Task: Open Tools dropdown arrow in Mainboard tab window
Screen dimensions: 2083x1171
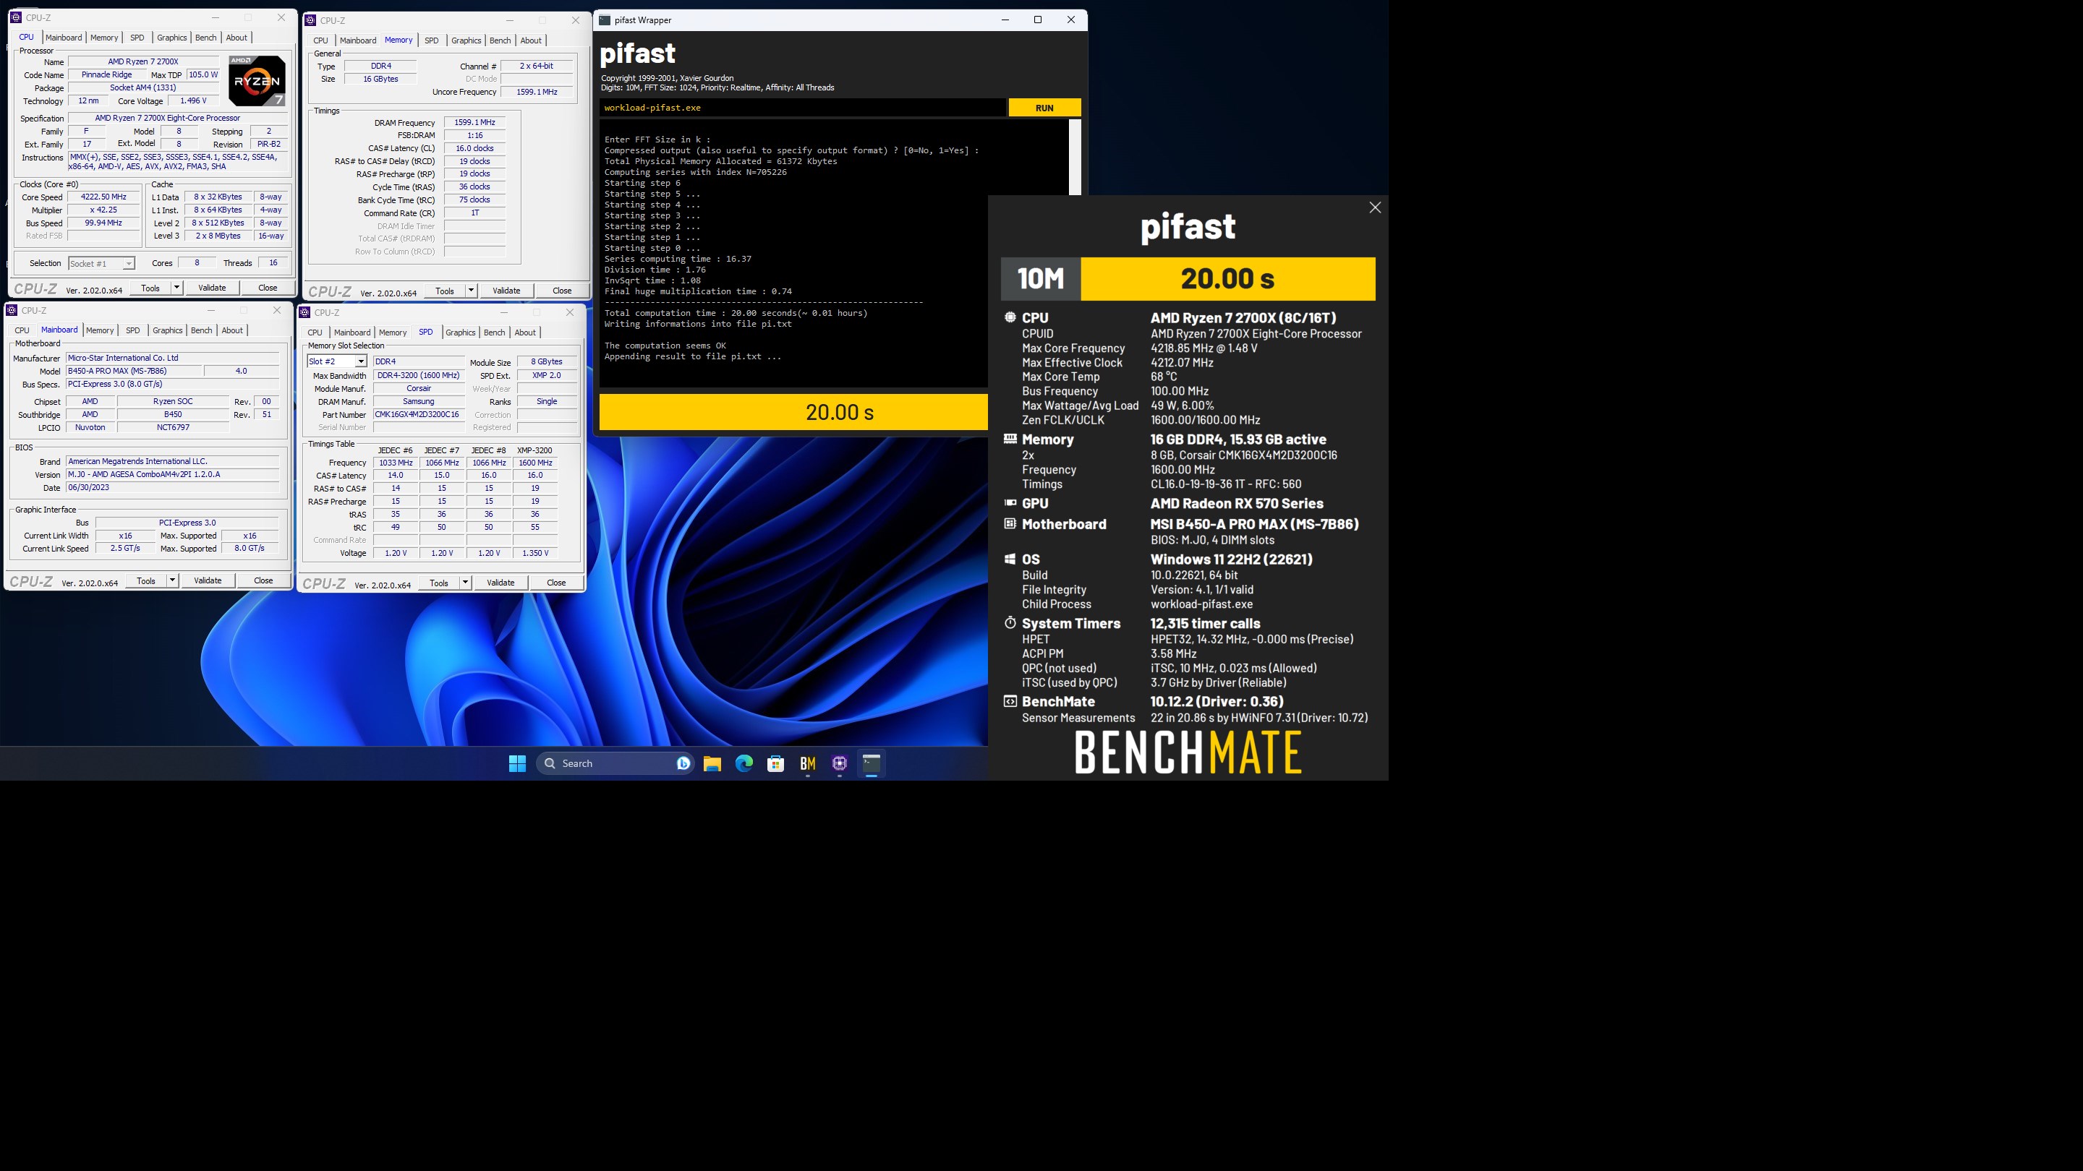Action: [172, 580]
